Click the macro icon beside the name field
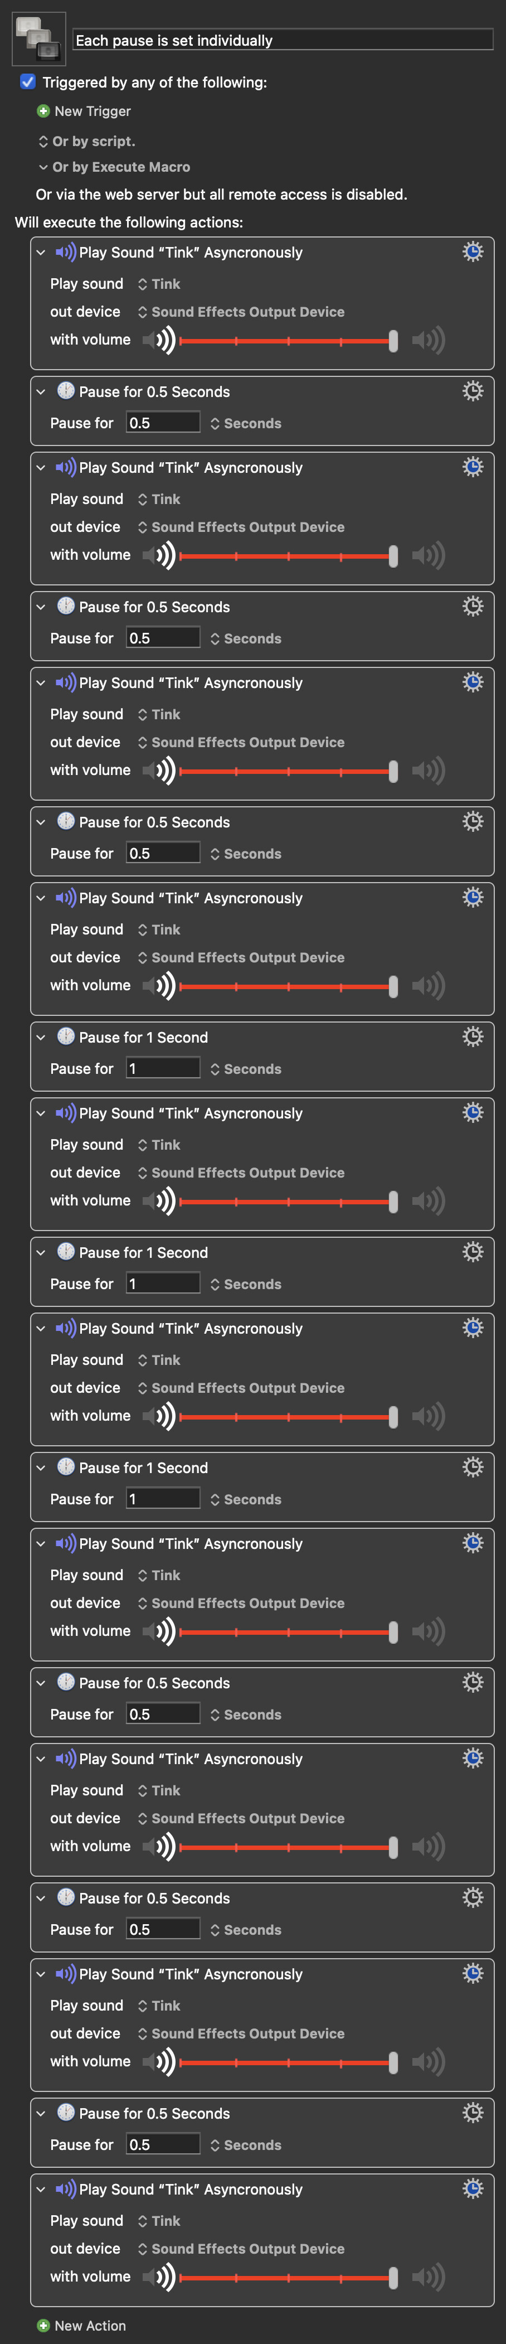Viewport: 506px width, 2344px height. (39, 39)
